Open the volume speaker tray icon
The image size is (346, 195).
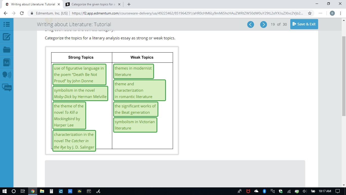(305, 191)
